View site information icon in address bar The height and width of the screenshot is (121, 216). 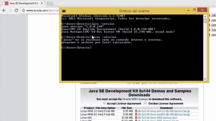24,10
